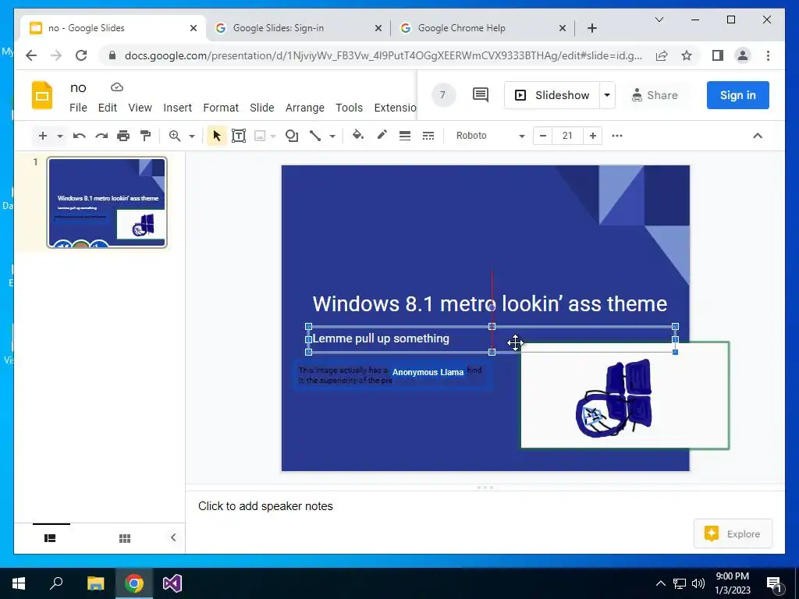Expand the line type dropdown arrow

pos(332,136)
